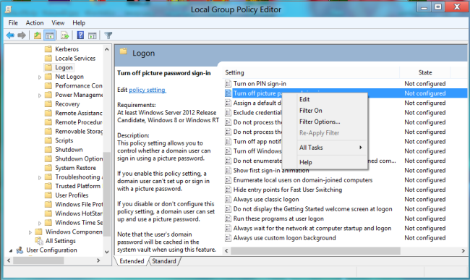Click policy icon for Run these programs at user logon
Image resolution: width=470 pixels, height=280 pixels.
[228, 219]
